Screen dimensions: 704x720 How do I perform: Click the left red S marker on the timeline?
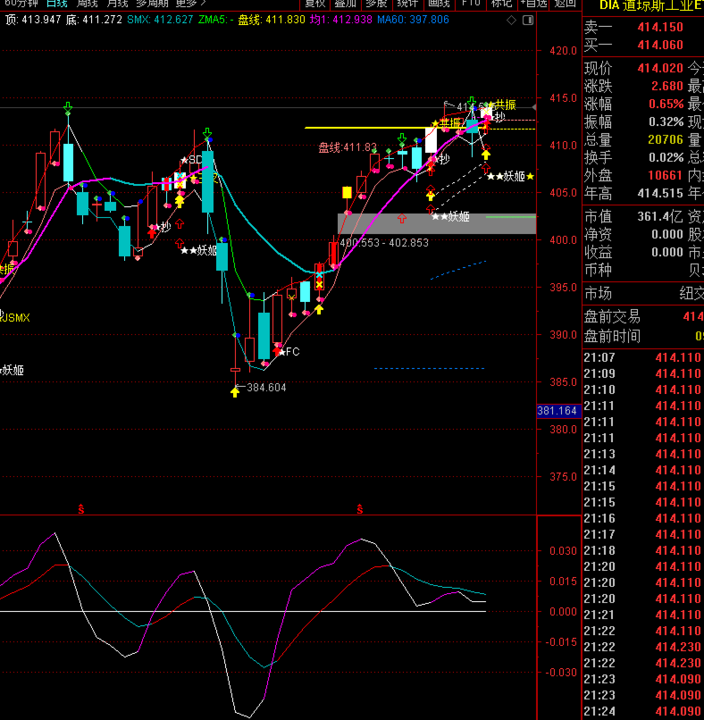tap(81, 509)
